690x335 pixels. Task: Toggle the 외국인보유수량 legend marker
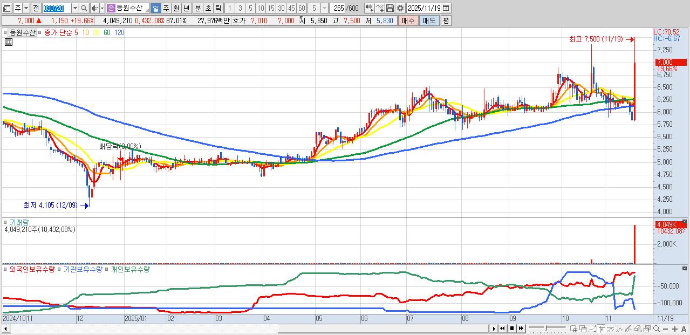pyautogui.click(x=5, y=269)
